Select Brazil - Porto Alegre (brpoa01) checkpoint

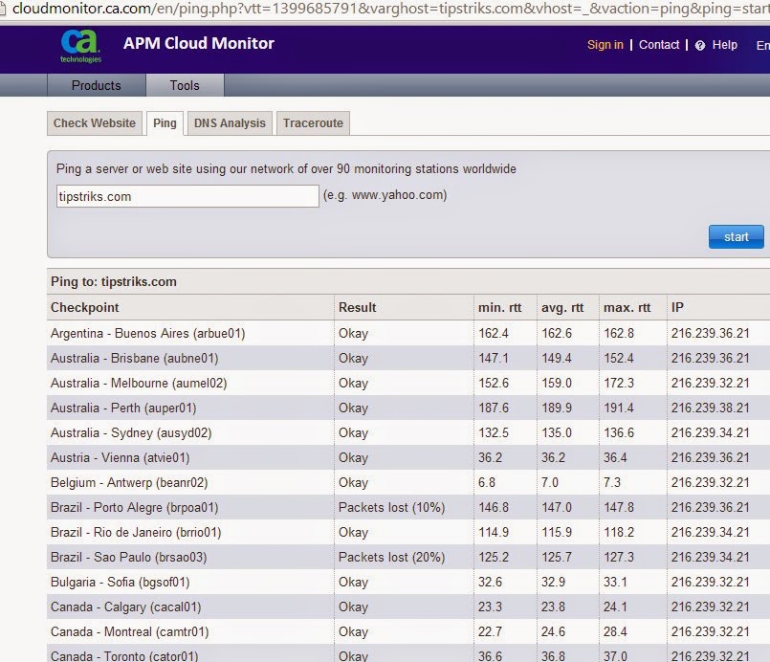click(x=135, y=508)
